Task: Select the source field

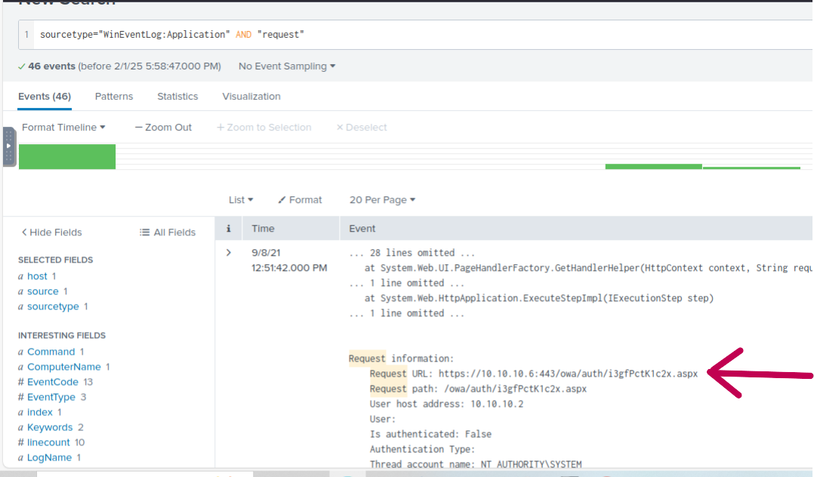Action: (42, 291)
